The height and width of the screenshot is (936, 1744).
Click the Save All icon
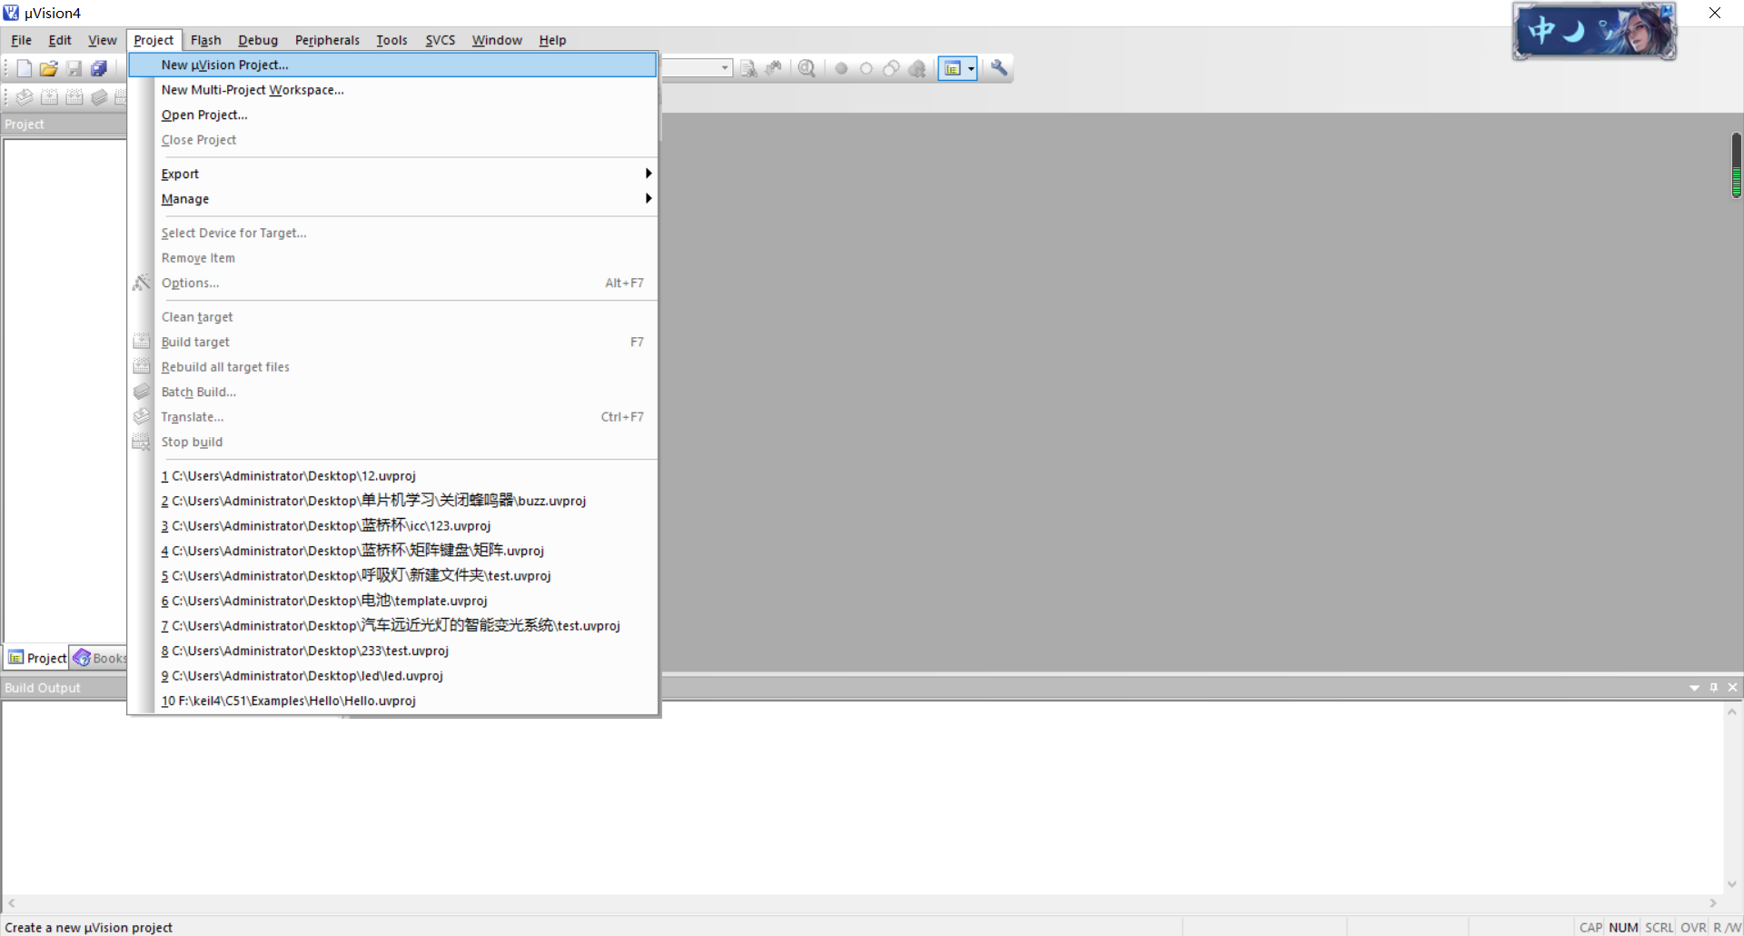coord(99,68)
